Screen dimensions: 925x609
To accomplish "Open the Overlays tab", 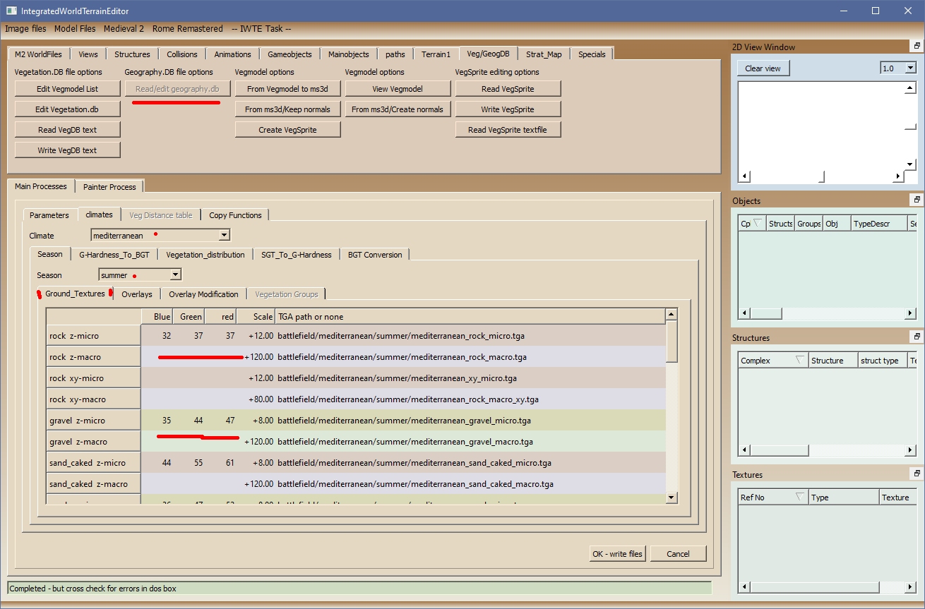I will (x=137, y=294).
